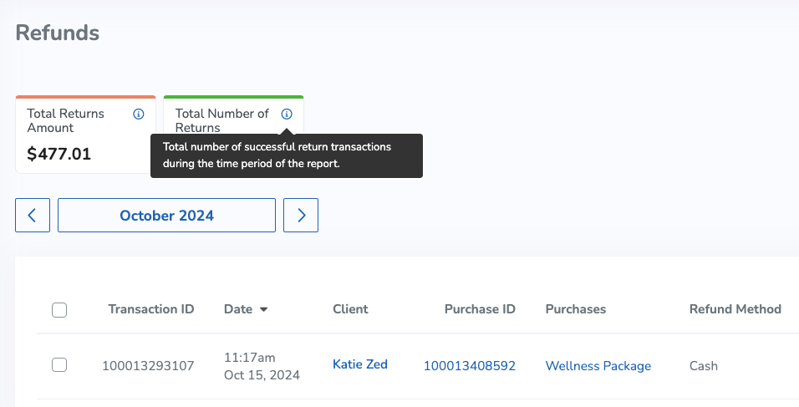Click the Purchases column header
This screenshot has width=799, height=407.
pyautogui.click(x=575, y=309)
